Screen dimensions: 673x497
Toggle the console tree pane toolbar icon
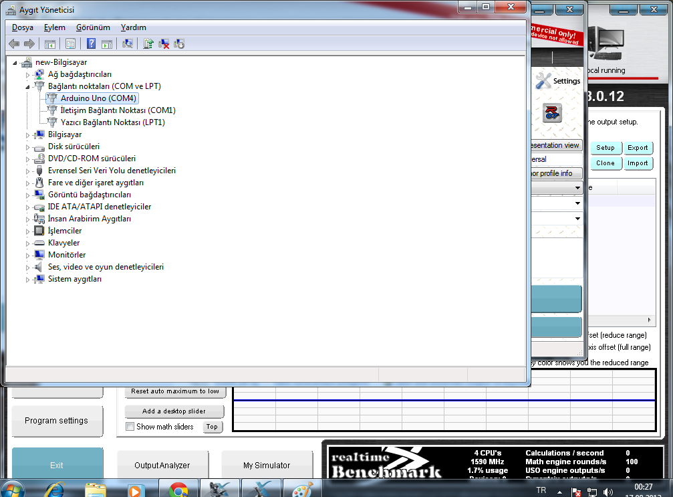point(49,44)
